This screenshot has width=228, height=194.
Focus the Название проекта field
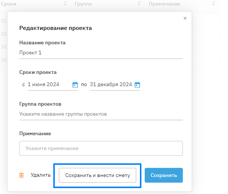click(101, 53)
